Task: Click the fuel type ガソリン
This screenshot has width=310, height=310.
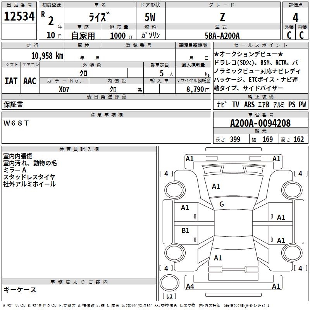Action: coord(150,35)
